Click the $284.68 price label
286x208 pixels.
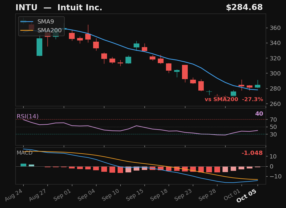(244, 8)
